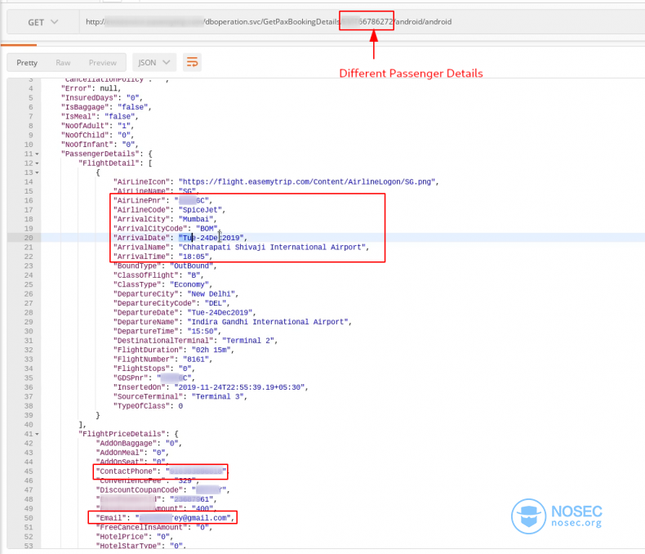Click the request URL input field
This screenshot has height=554, width=645.
pyautogui.click(x=362, y=22)
